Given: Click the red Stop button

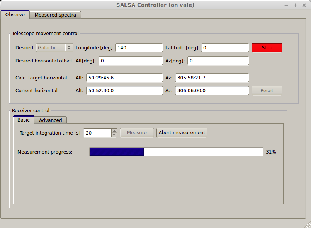Looking at the screenshot, I should click(x=267, y=48).
